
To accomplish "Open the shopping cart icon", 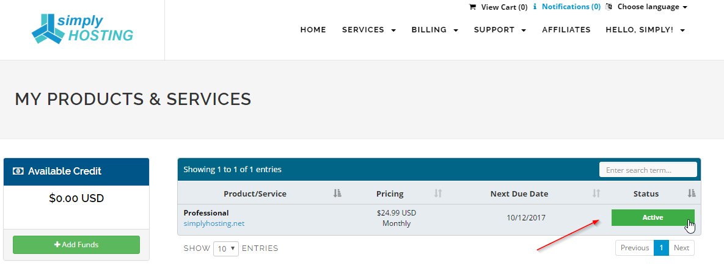I will (472, 7).
